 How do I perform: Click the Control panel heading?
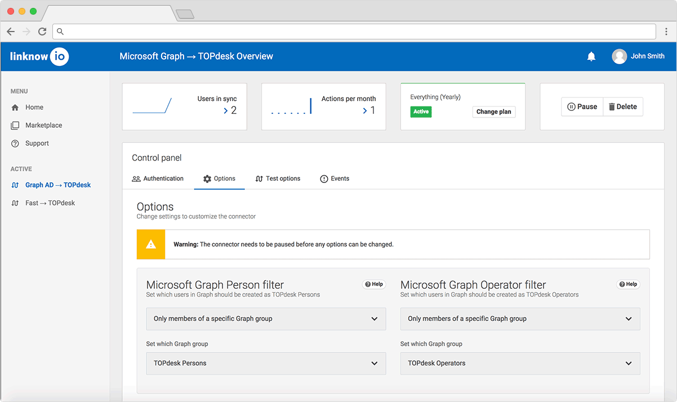point(157,158)
